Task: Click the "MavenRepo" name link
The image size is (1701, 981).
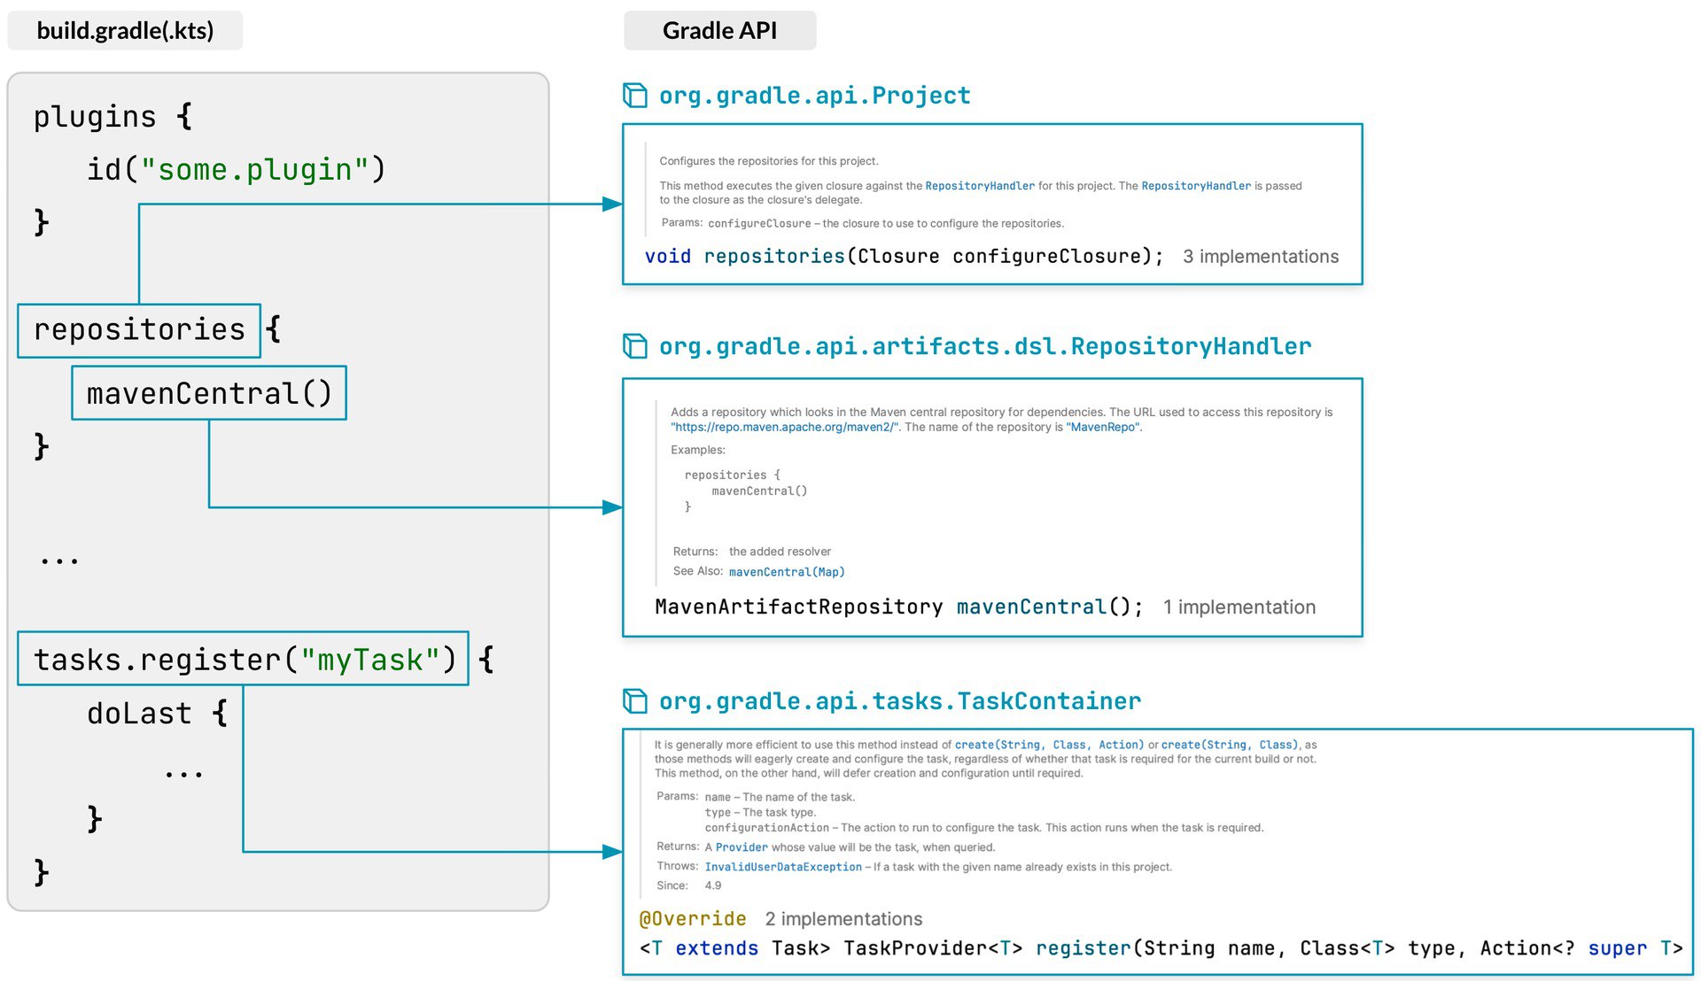Action: click(1104, 427)
